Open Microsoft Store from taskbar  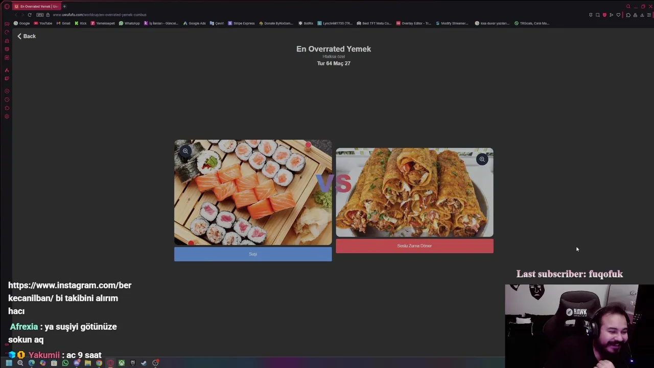pyautogui.click(x=54, y=363)
